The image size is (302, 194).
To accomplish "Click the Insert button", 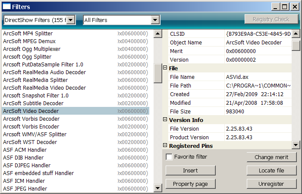I will 191,171.
